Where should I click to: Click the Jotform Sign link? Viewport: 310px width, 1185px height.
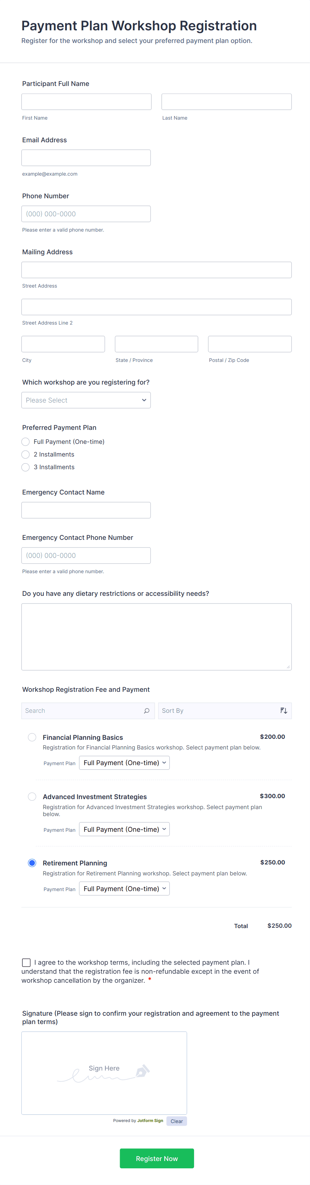tap(150, 1121)
